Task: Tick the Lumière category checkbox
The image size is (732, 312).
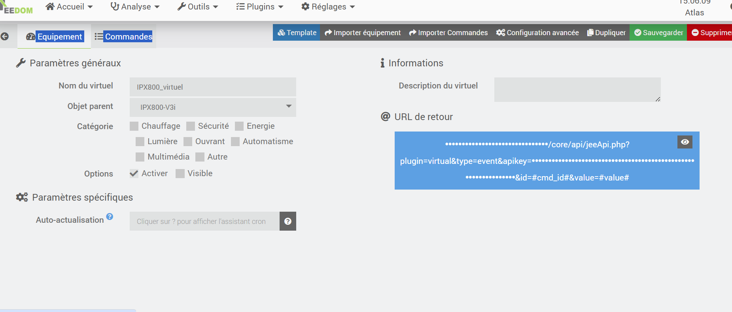Action: pos(140,142)
